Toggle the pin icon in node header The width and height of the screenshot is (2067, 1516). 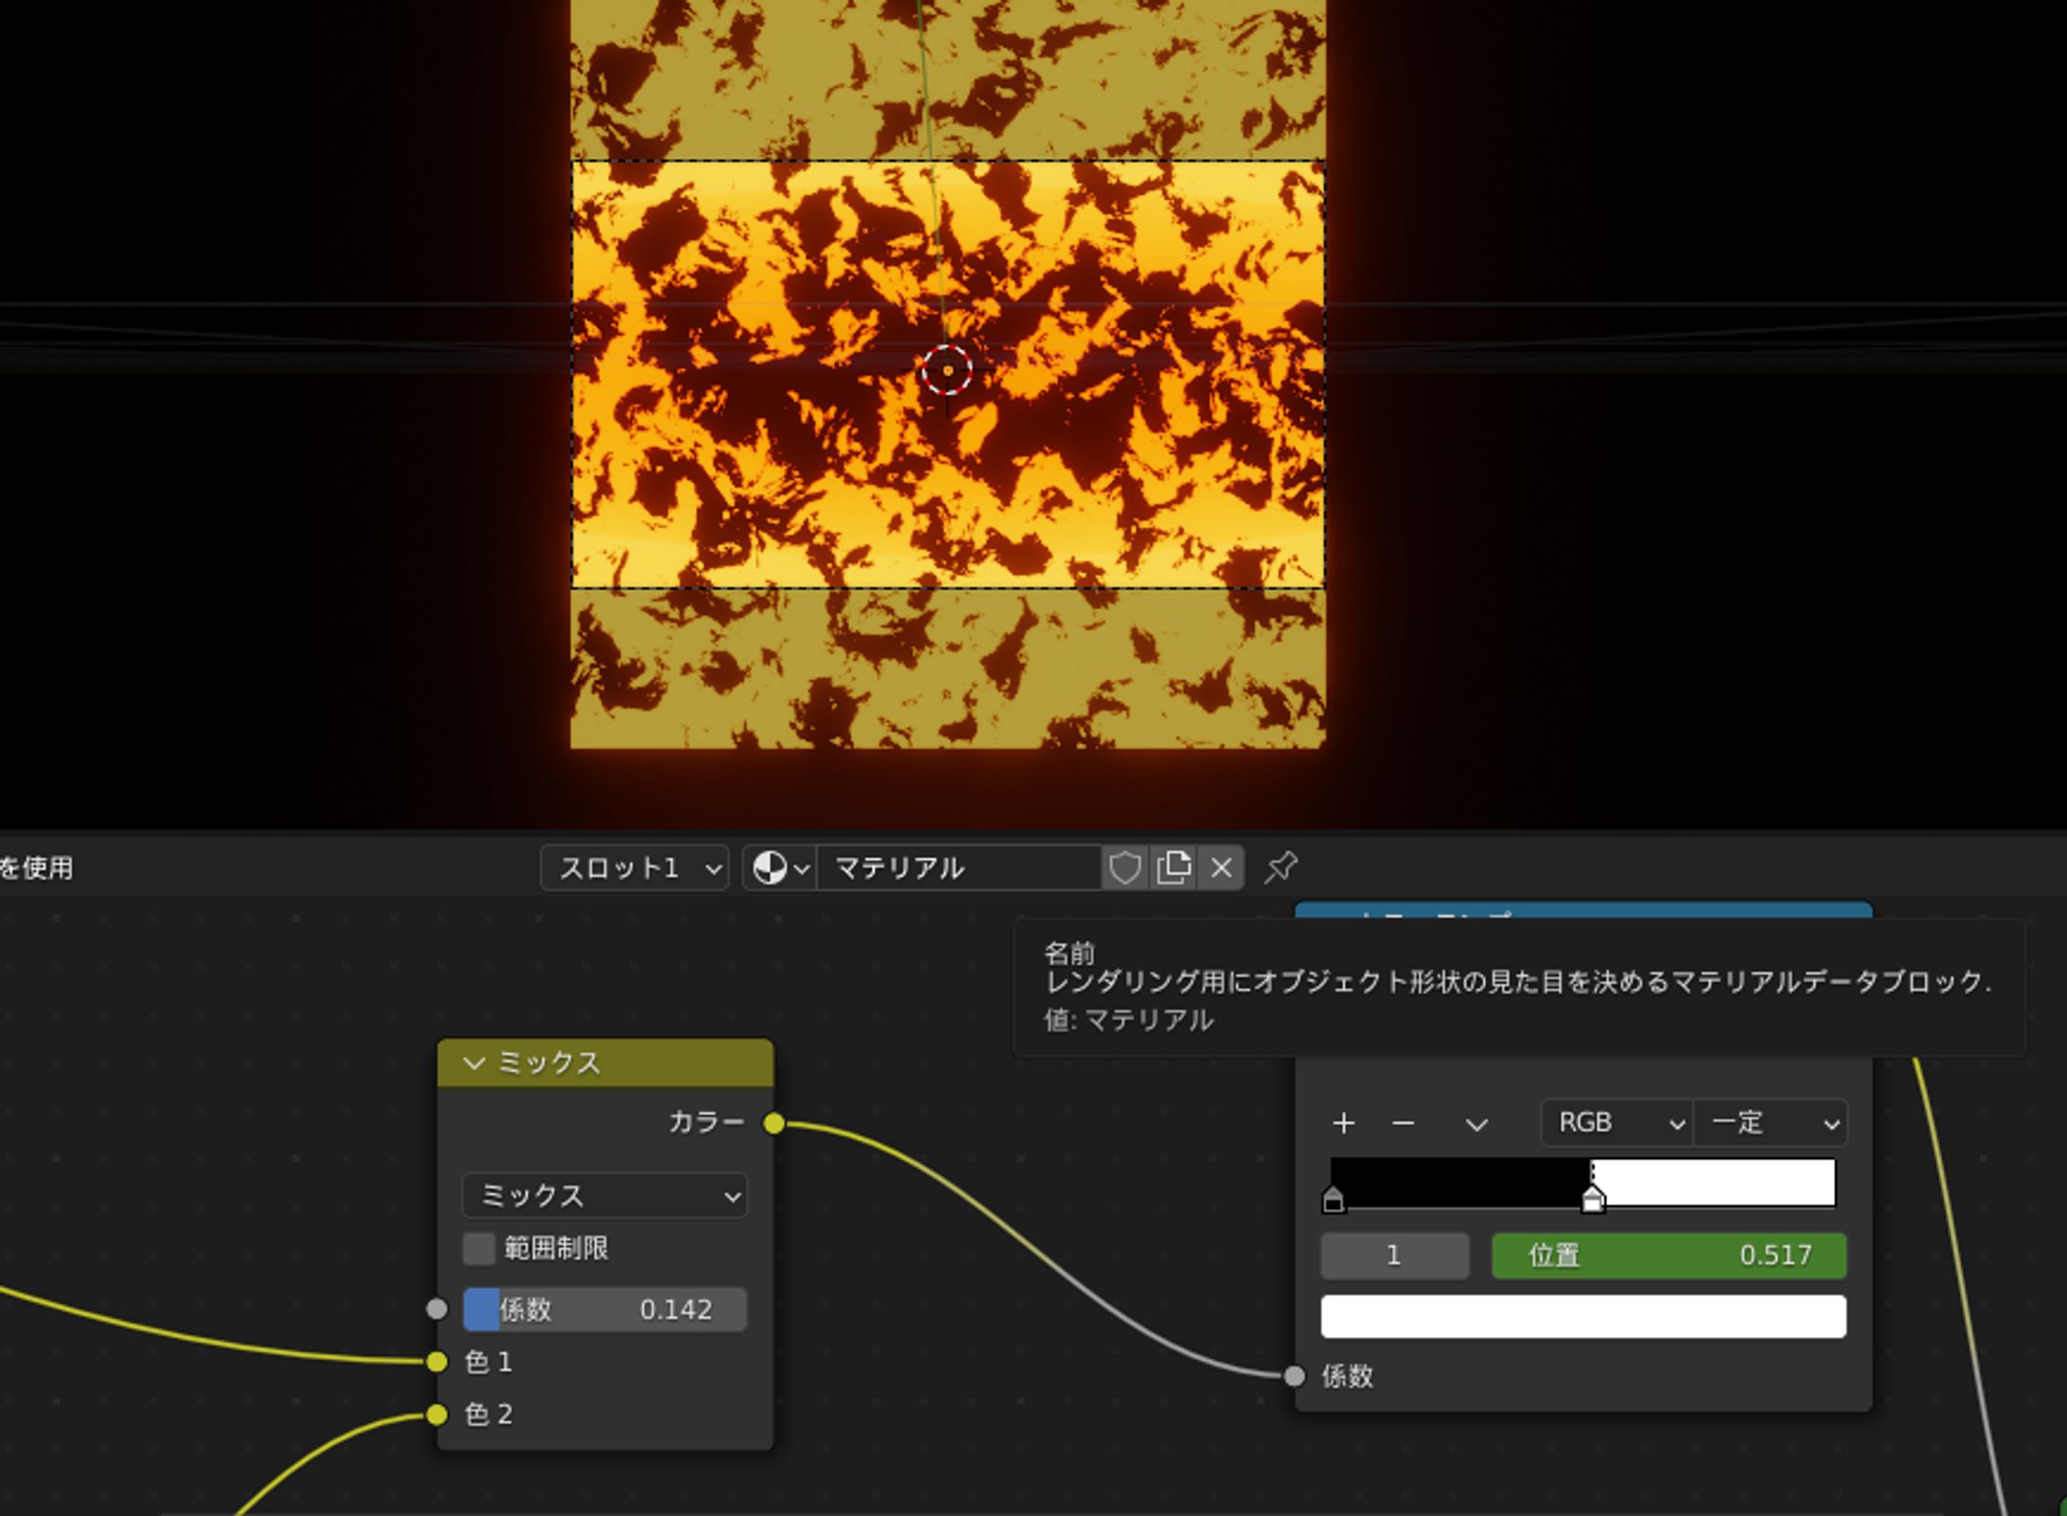pyautogui.click(x=1281, y=868)
